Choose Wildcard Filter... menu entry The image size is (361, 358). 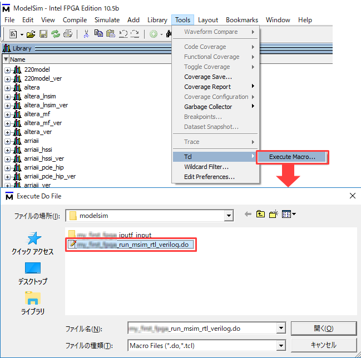[x=215, y=167]
